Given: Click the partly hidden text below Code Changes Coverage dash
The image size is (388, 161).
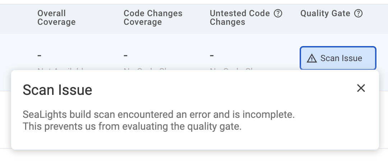Looking at the screenshot, I should point(144,69).
